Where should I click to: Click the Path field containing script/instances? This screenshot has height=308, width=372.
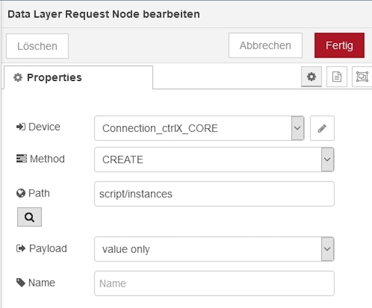[x=214, y=194]
